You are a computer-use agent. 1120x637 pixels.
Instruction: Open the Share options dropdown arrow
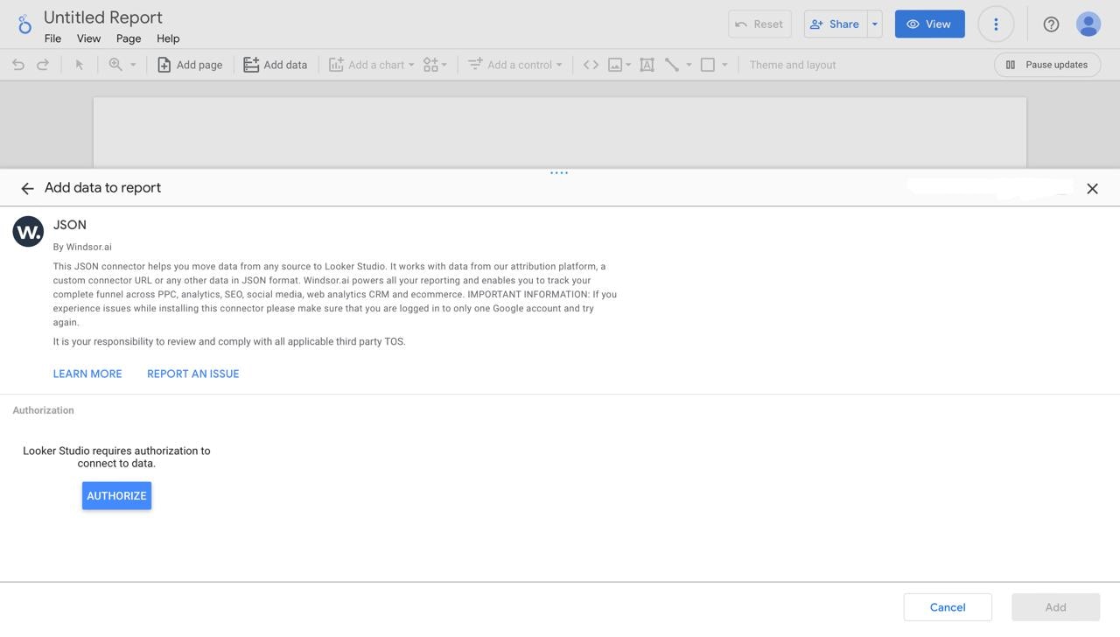pos(874,24)
